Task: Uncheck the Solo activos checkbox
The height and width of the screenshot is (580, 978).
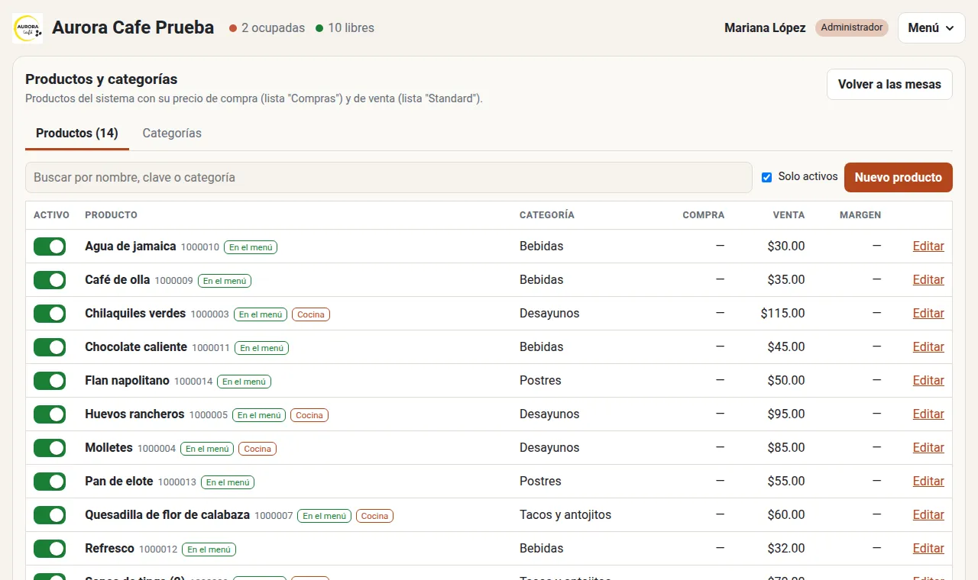Action: 767,177
